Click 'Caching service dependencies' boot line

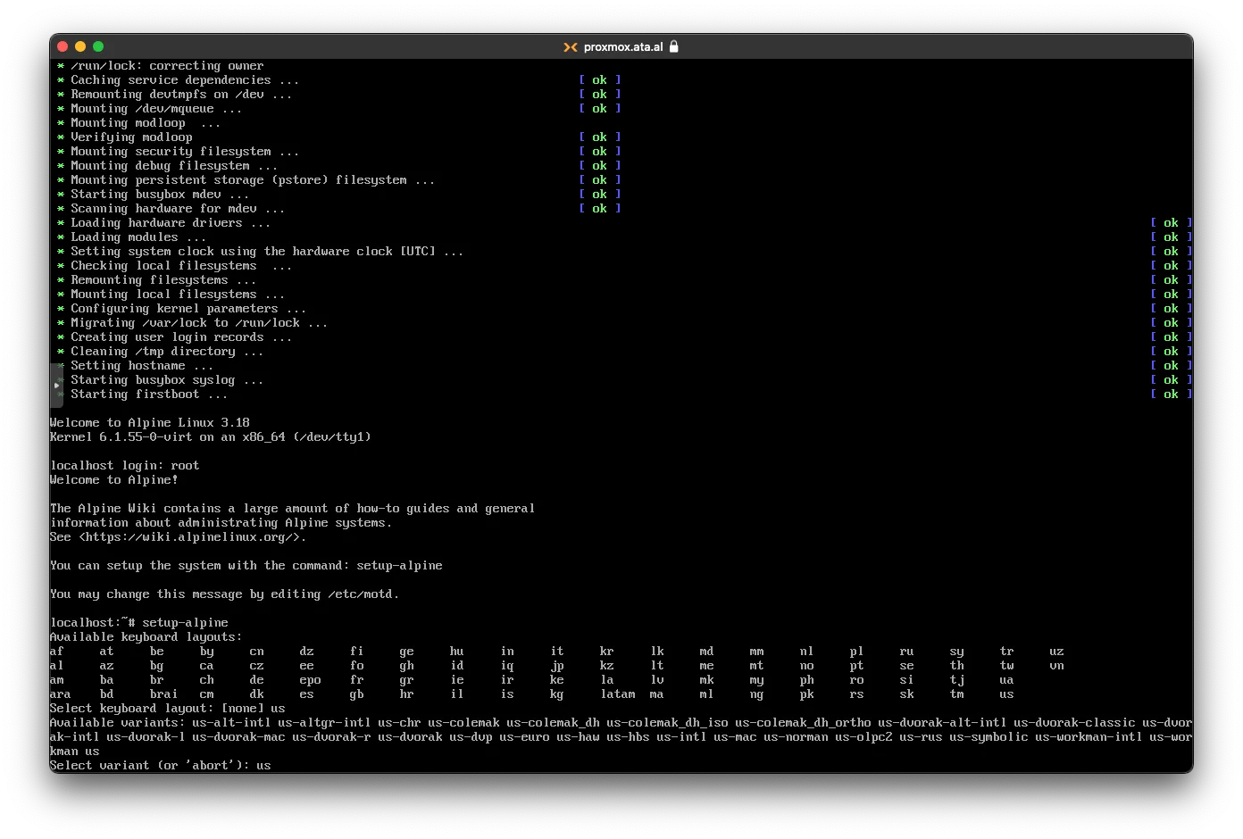pyautogui.click(x=179, y=80)
